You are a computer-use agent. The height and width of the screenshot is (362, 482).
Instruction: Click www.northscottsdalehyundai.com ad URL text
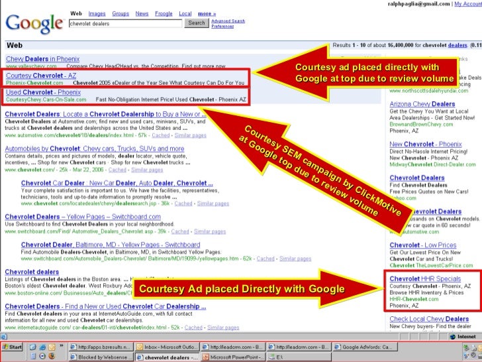pos(428,91)
